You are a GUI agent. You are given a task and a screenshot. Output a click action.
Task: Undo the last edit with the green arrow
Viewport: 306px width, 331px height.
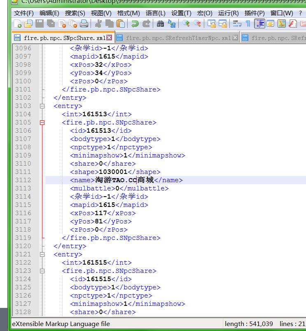click(135, 23)
